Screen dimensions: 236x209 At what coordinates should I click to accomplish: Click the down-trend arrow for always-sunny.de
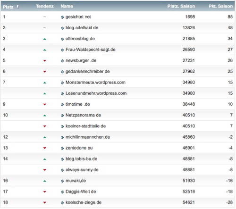click(x=45, y=170)
